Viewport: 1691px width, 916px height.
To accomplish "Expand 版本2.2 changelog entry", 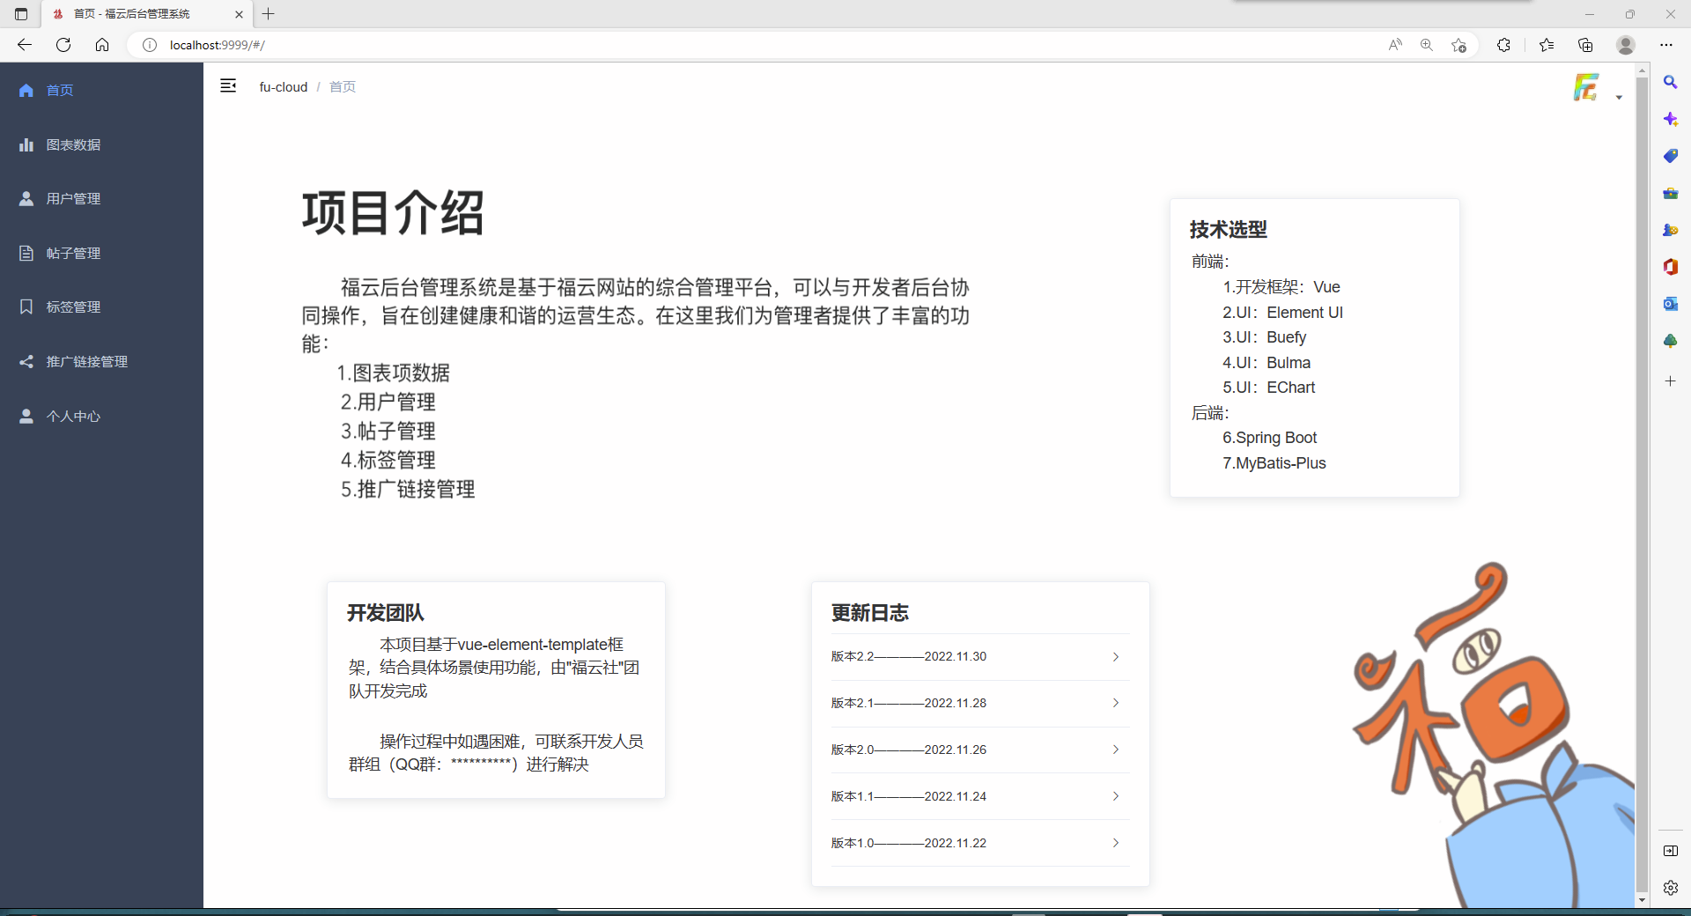I will point(1115,657).
